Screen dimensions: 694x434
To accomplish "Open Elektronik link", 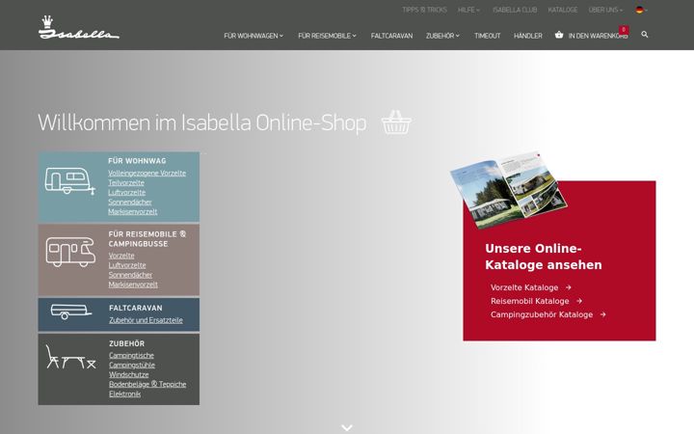I will (x=124, y=393).
